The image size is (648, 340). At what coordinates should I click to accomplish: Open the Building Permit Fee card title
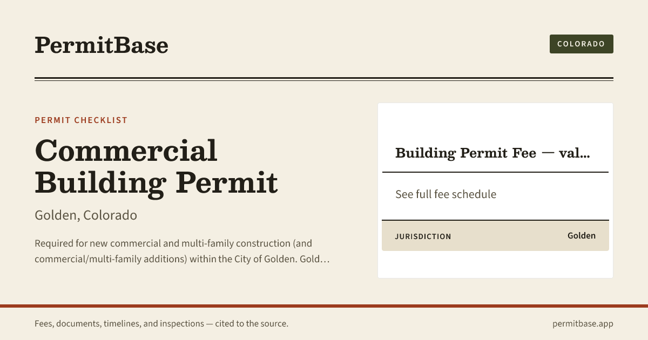point(492,153)
